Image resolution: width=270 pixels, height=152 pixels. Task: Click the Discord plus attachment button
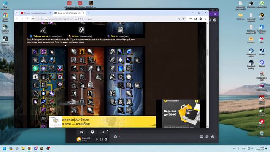click(115, 137)
